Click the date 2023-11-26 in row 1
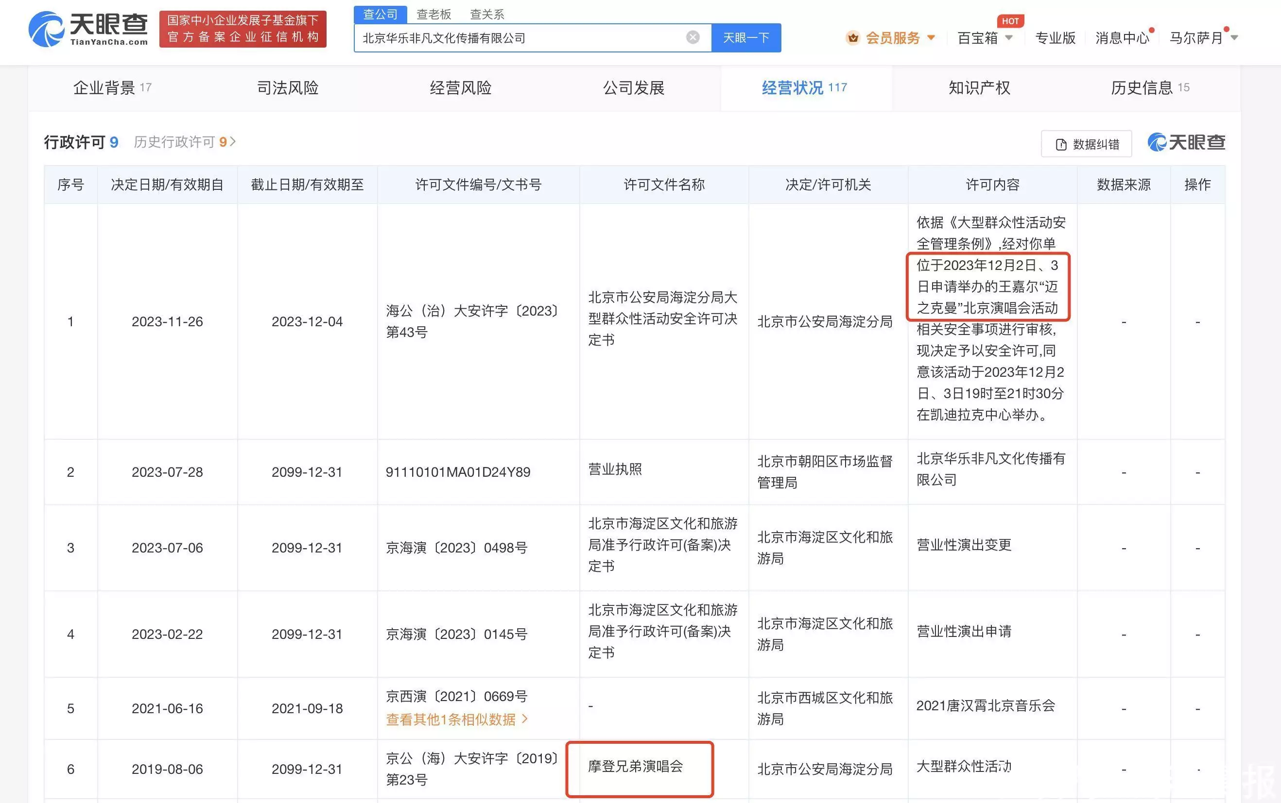This screenshot has height=803, width=1281. [167, 321]
